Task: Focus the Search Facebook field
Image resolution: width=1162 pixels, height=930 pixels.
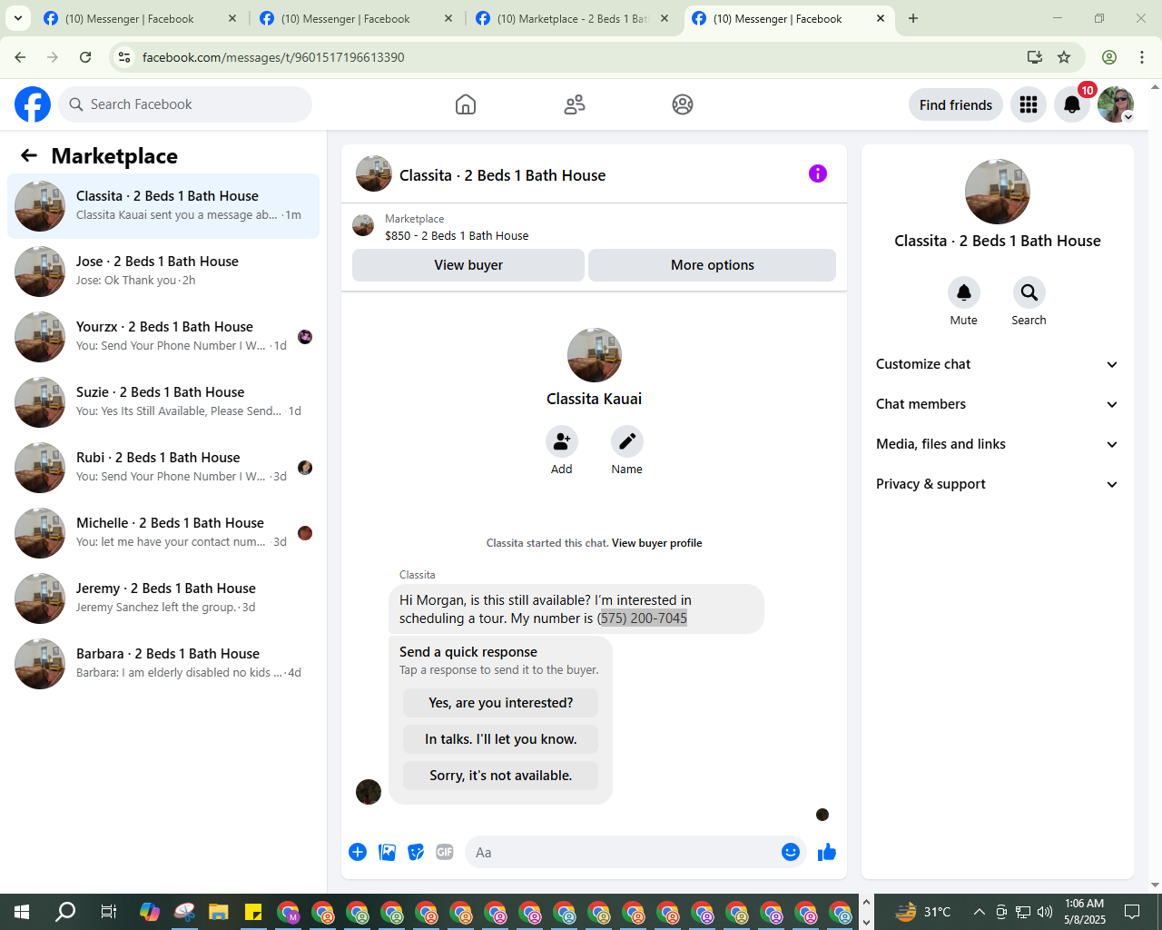Action: click(185, 104)
